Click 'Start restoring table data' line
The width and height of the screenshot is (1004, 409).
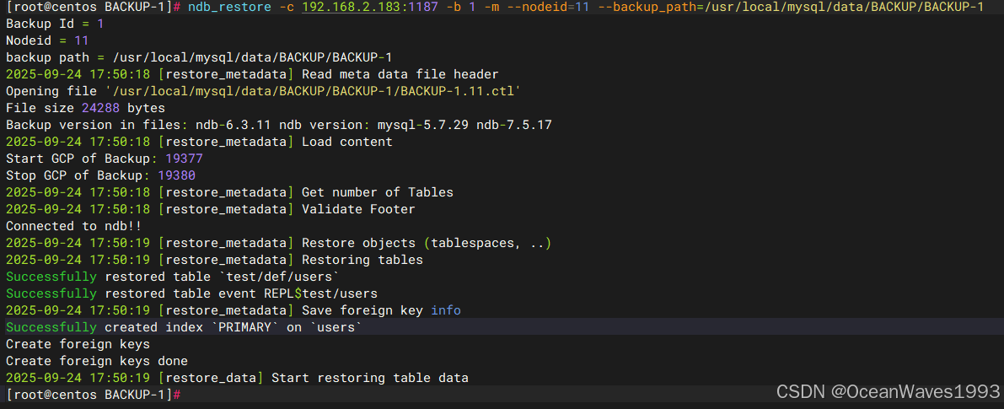[x=237, y=378]
